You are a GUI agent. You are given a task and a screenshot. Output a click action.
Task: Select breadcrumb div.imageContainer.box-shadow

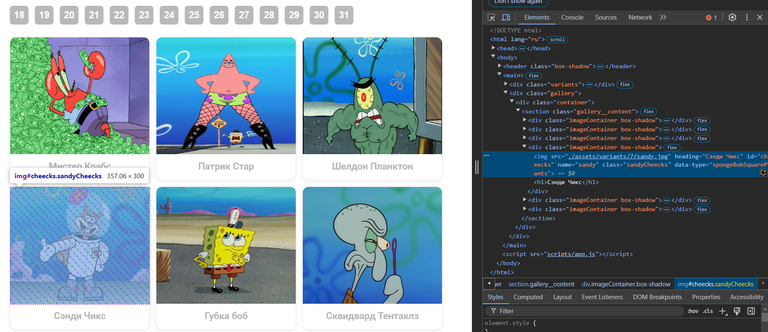click(626, 284)
